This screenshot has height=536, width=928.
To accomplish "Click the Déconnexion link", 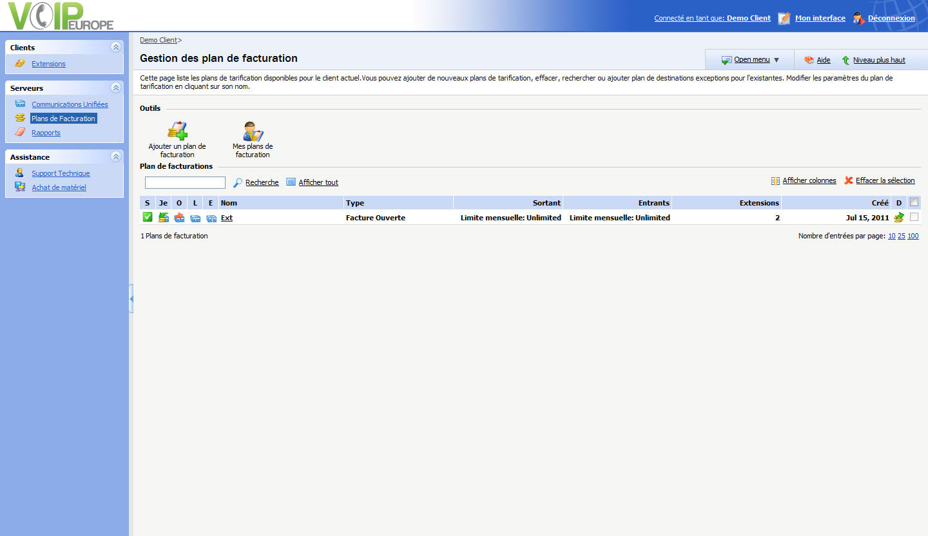I will coord(891,18).
